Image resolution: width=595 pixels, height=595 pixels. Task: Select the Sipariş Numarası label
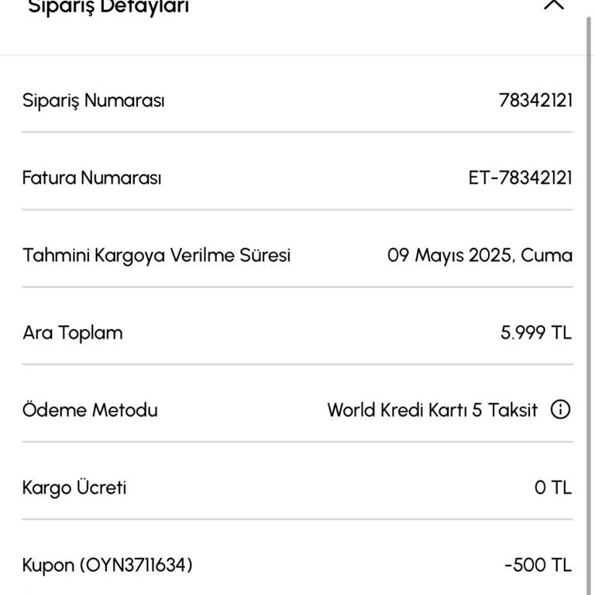click(93, 101)
